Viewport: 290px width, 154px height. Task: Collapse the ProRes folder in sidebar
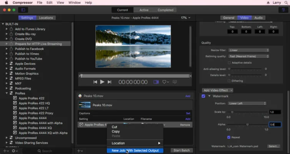tap(7, 93)
